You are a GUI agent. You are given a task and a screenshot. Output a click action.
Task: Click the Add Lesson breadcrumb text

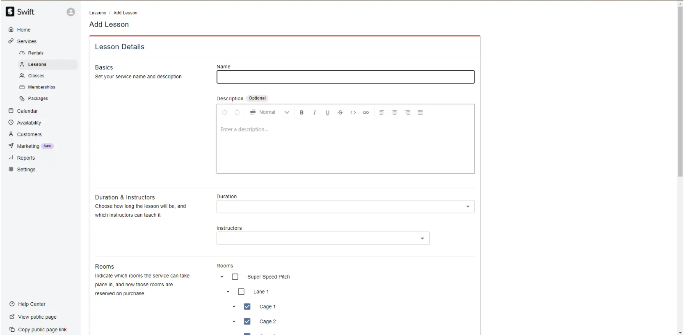[126, 13]
